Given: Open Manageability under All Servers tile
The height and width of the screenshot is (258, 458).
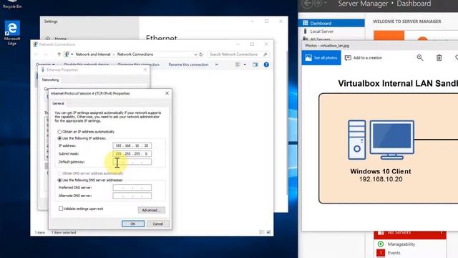Looking at the screenshot, I should coord(401,244).
